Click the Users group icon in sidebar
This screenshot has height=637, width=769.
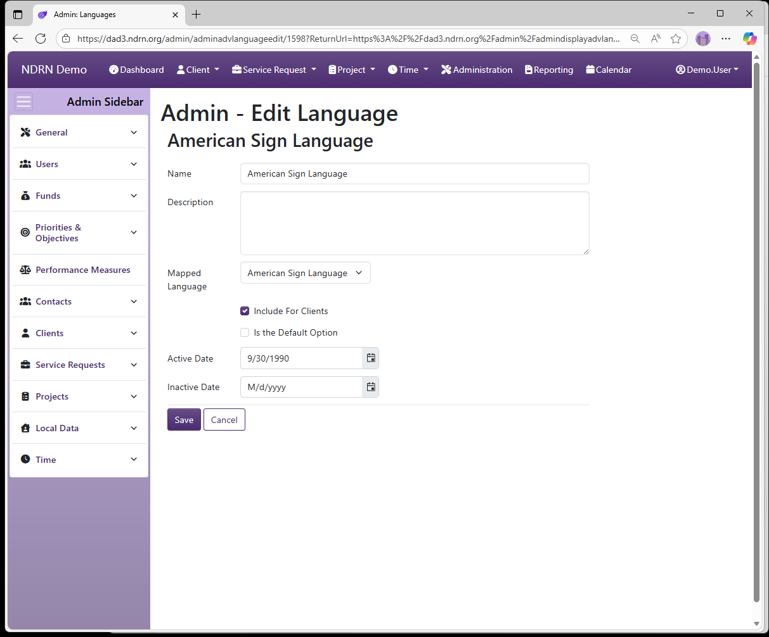click(25, 164)
